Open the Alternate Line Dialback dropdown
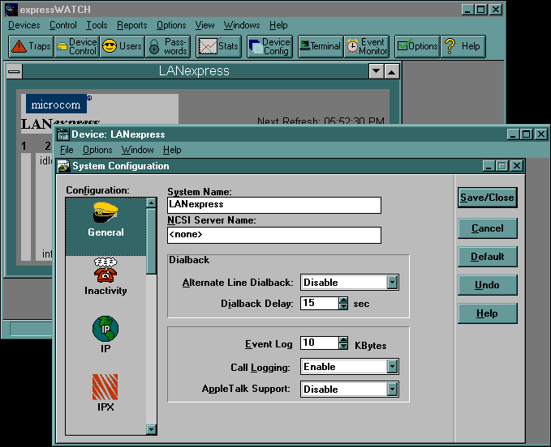 [x=392, y=283]
